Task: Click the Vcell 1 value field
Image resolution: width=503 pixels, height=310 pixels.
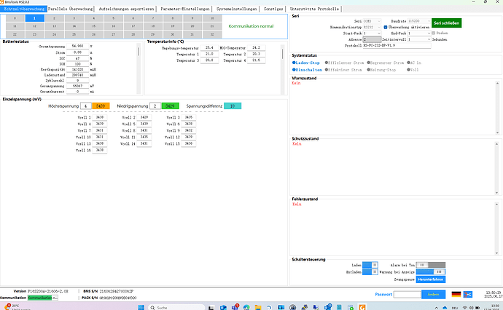Action: [x=99, y=117]
